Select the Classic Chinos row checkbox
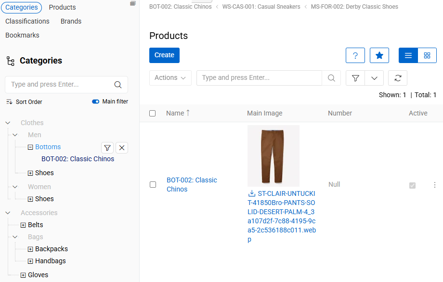The width and height of the screenshot is (443, 282). pyautogui.click(x=153, y=184)
